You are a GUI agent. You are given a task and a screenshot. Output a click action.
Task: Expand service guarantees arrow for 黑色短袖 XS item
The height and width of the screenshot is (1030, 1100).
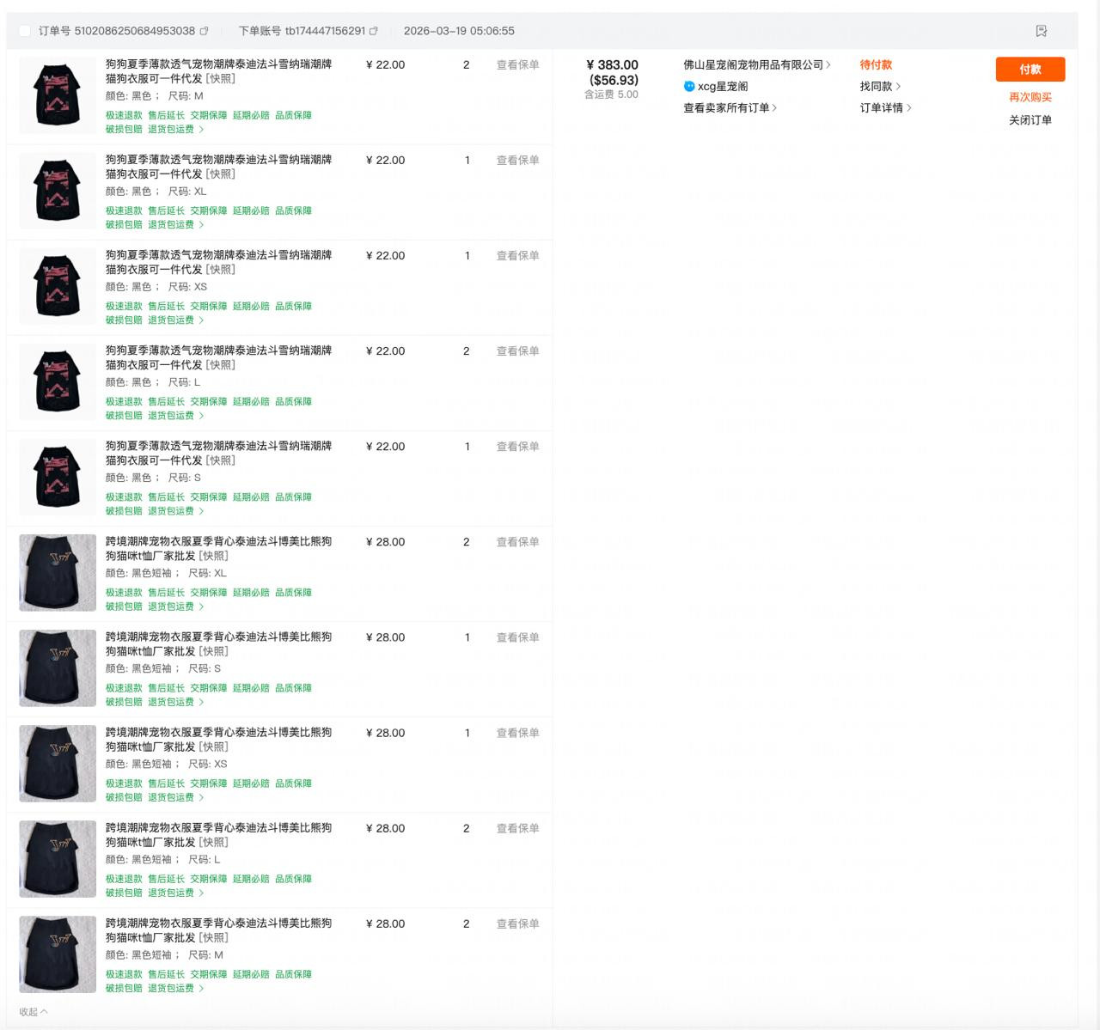point(202,797)
